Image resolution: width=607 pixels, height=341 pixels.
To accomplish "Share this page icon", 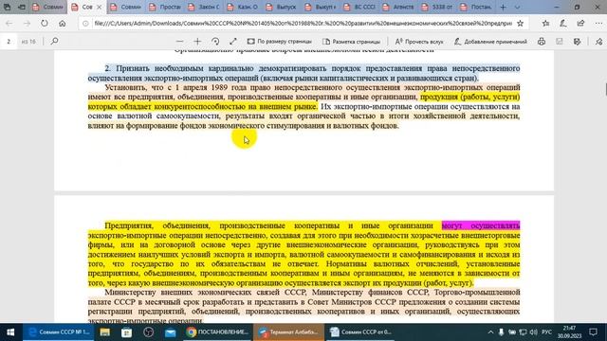I will coord(580,24).
